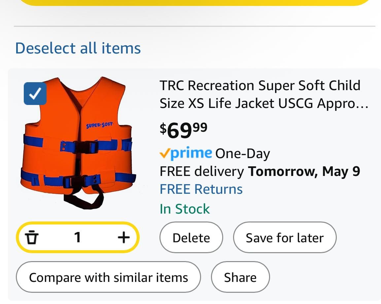Viewport: 381px width, 304px height.
Task: Click the One-Day shipping label
Action: coord(242,153)
